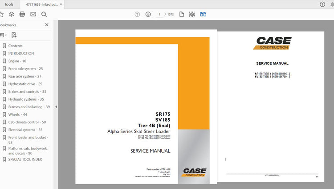
Task: Click the Part number 47711658 text
Action: [158, 169]
